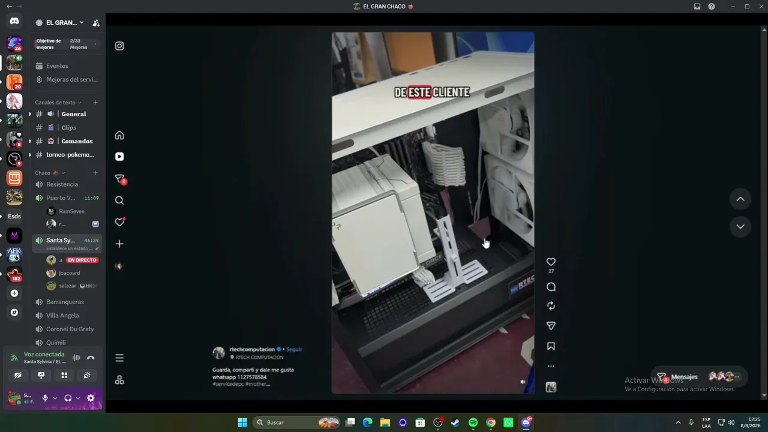Screen dimensions: 768x432
Task: Open headphone output options arrow
Action: tap(78, 398)
